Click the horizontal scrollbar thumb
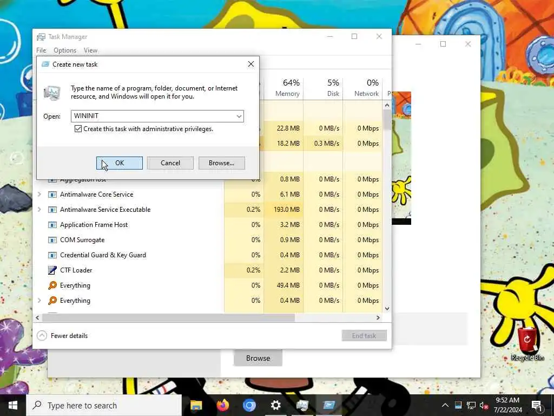This screenshot has height=416, width=554. pos(168,317)
